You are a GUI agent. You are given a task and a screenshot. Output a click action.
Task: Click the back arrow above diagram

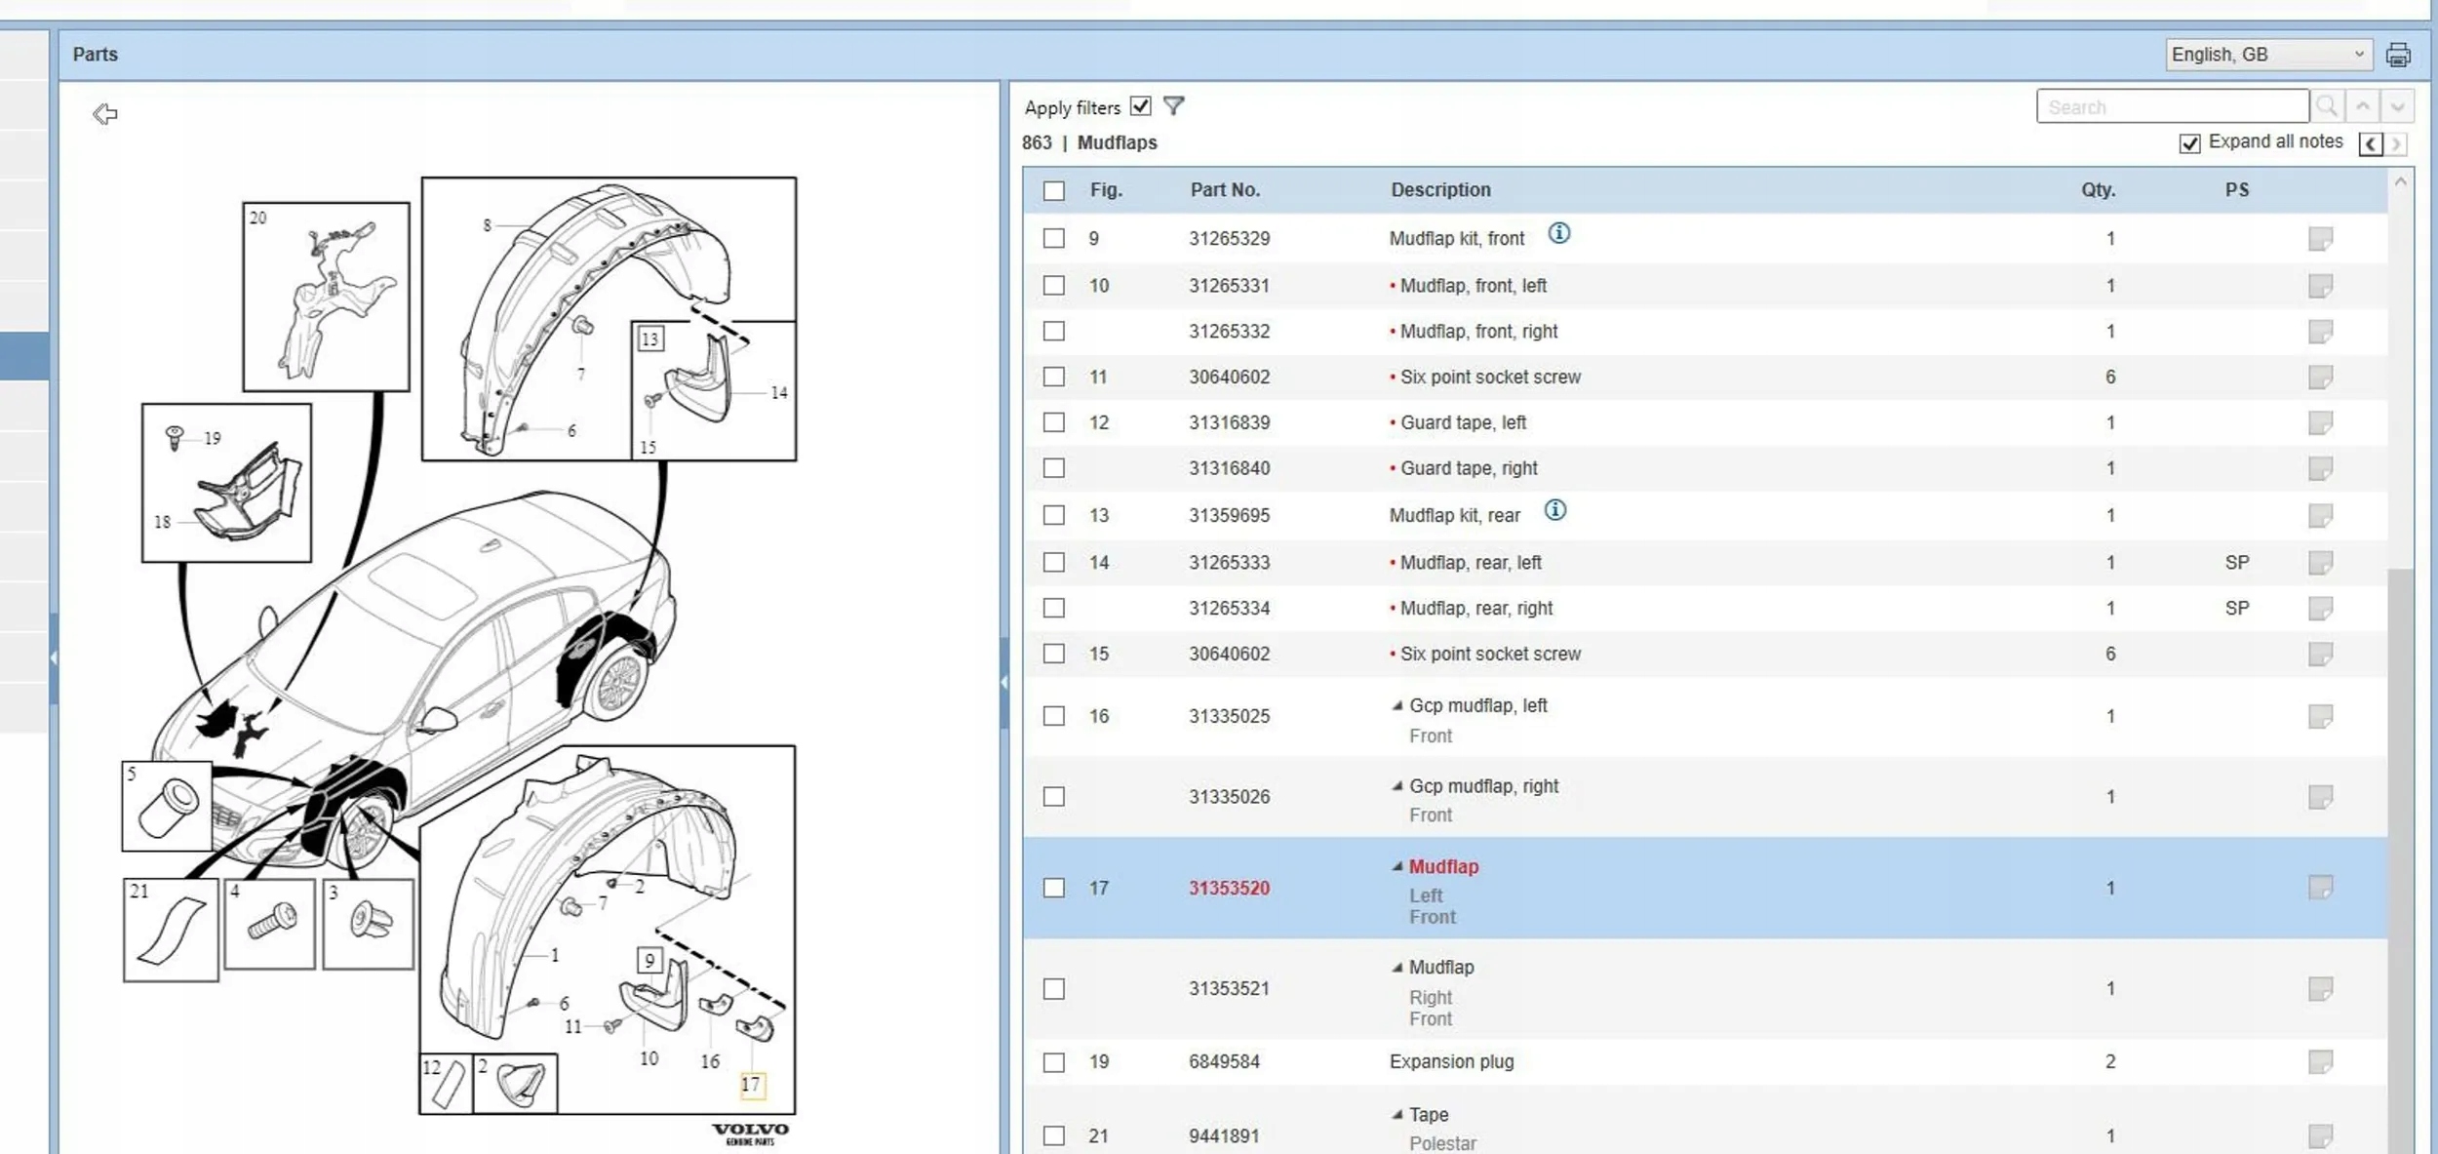click(x=105, y=114)
